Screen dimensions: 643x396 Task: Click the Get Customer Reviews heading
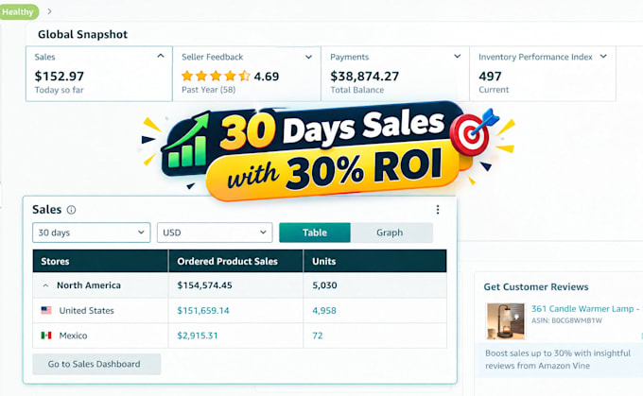536,286
